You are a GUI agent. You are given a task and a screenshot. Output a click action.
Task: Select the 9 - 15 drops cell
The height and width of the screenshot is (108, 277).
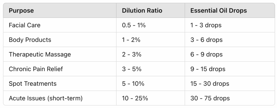(x=208, y=69)
